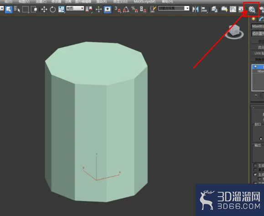Click the Align tool icon

pyautogui.click(x=204, y=9)
